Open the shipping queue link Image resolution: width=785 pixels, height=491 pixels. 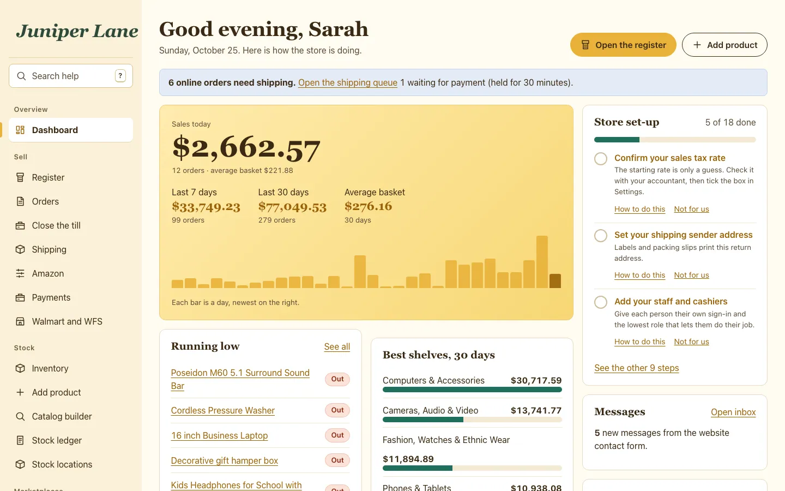coord(348,82)
